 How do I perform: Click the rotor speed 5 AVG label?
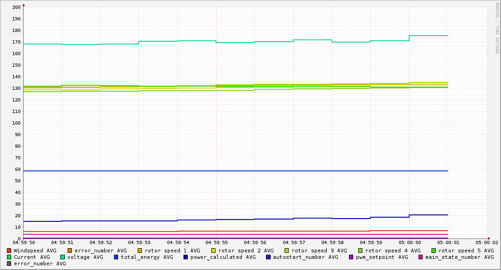click(x=466, y=251)
